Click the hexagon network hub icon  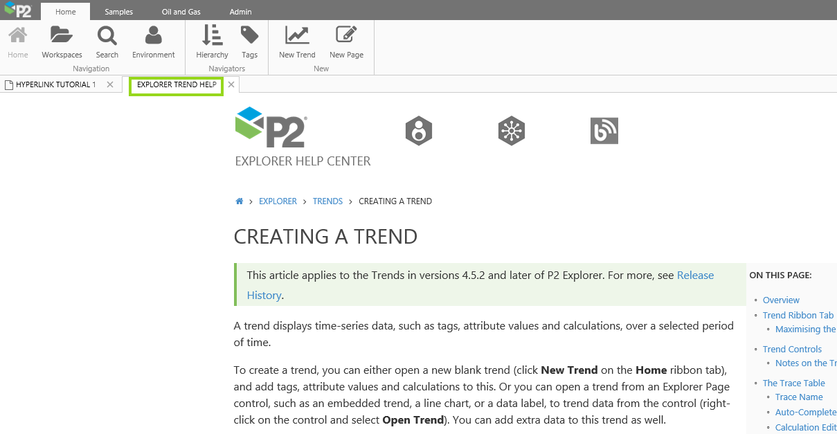tap(512, 131)
